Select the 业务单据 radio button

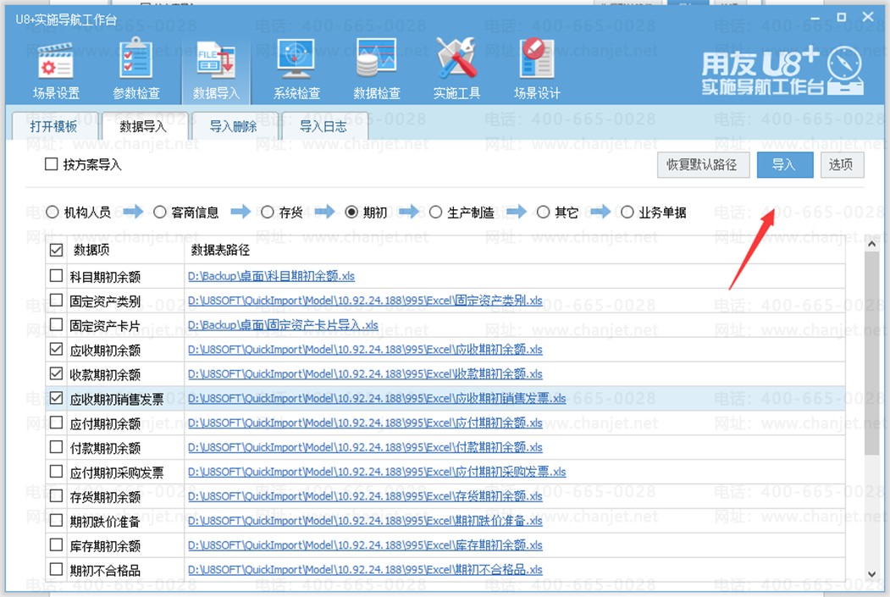click(627, 213)
